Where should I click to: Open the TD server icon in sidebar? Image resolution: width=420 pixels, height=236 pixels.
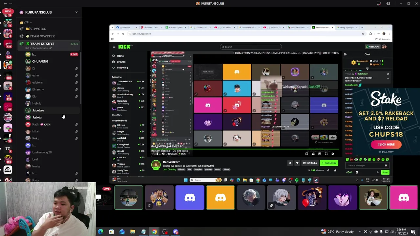pyautogui.click(x=8, y=149)
